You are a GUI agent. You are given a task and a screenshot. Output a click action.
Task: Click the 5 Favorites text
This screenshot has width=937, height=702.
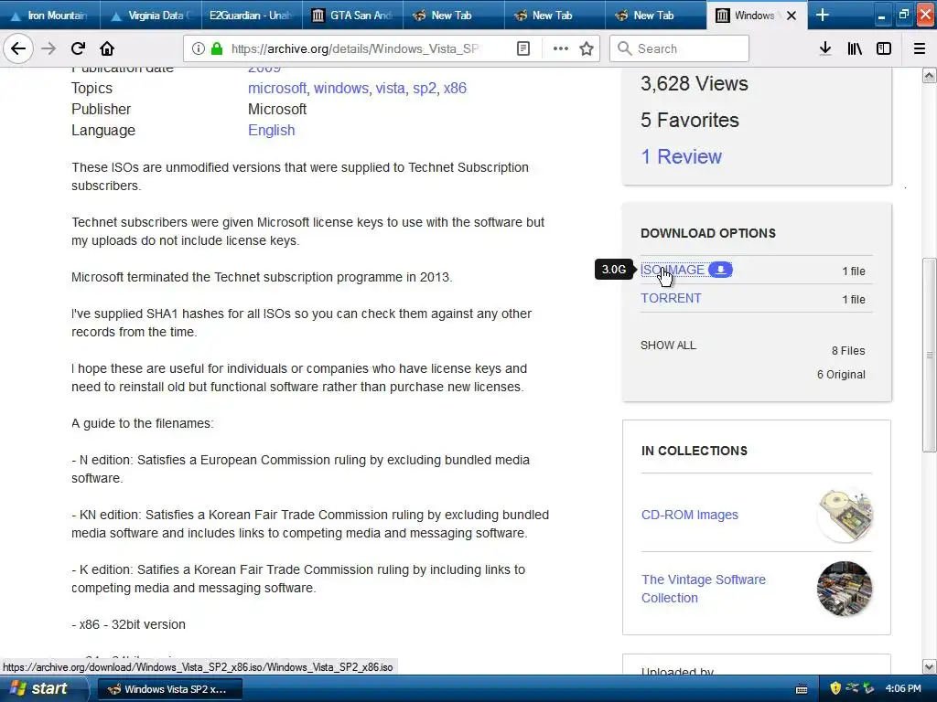(x=690, y=120)
